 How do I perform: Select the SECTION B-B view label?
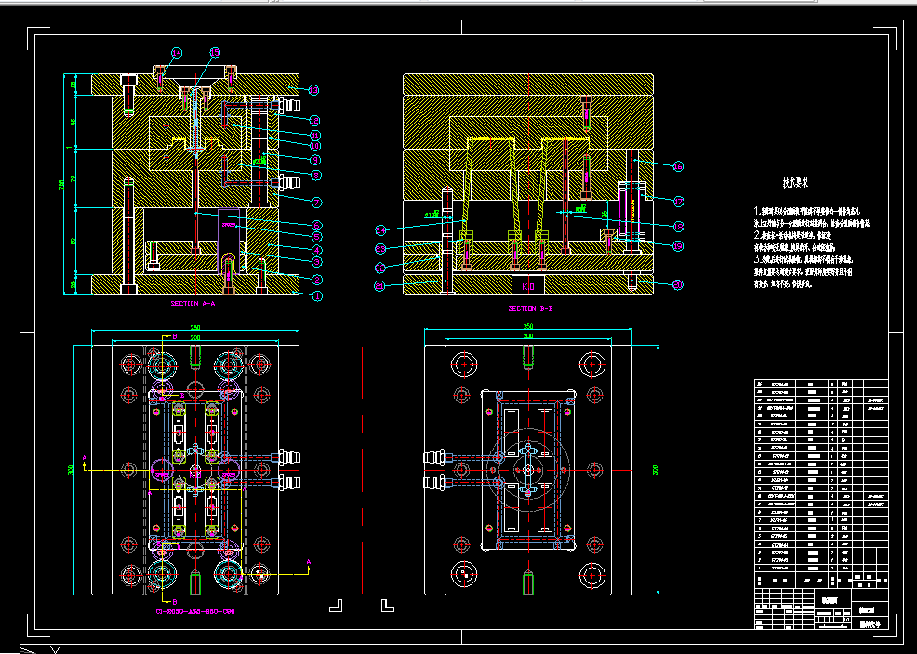click(x=530, y=309)
